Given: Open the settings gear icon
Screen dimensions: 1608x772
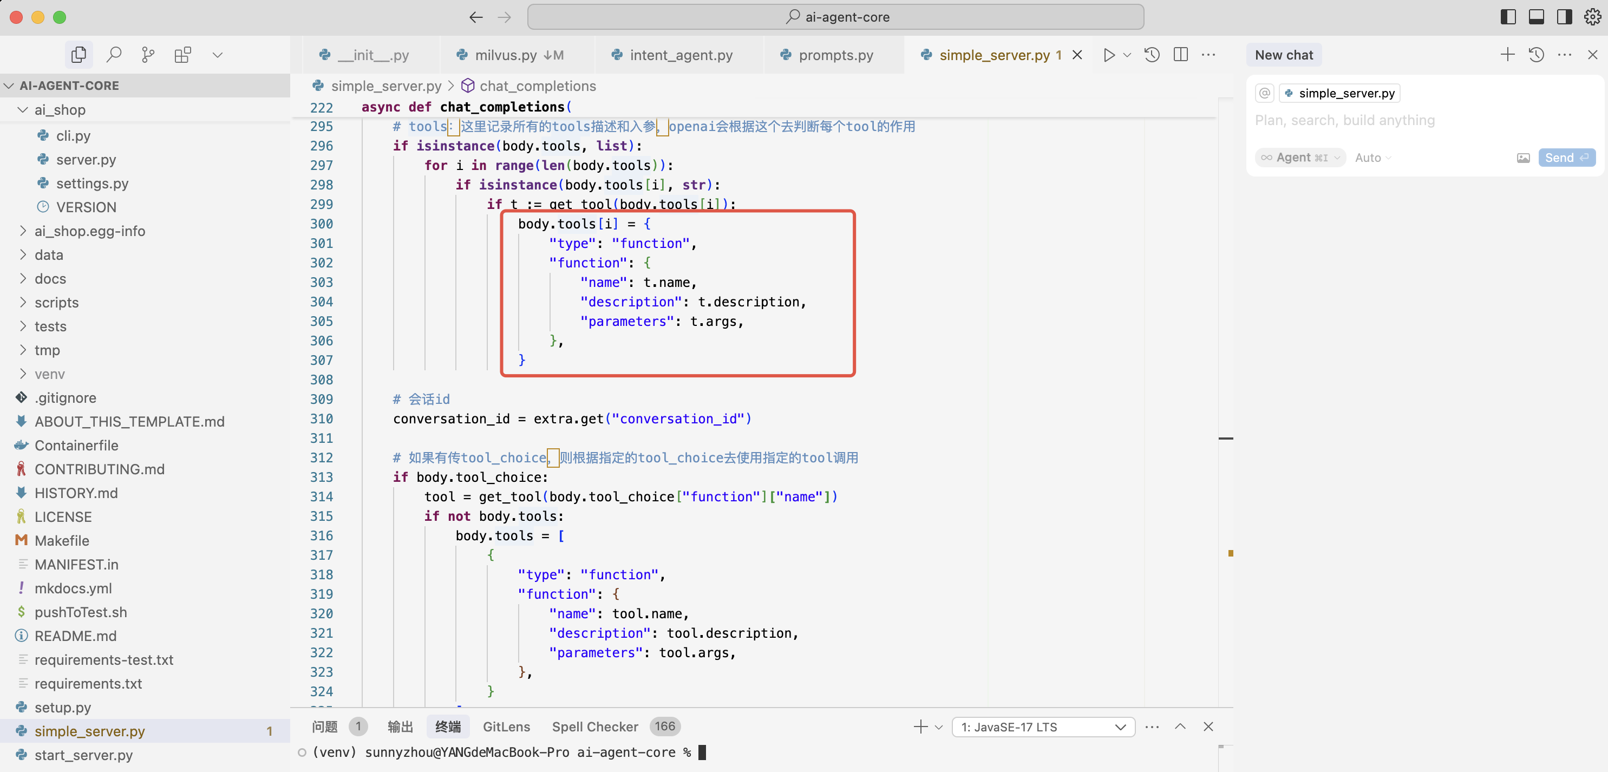Looking at the screenshot, I should pos(1592,17).
